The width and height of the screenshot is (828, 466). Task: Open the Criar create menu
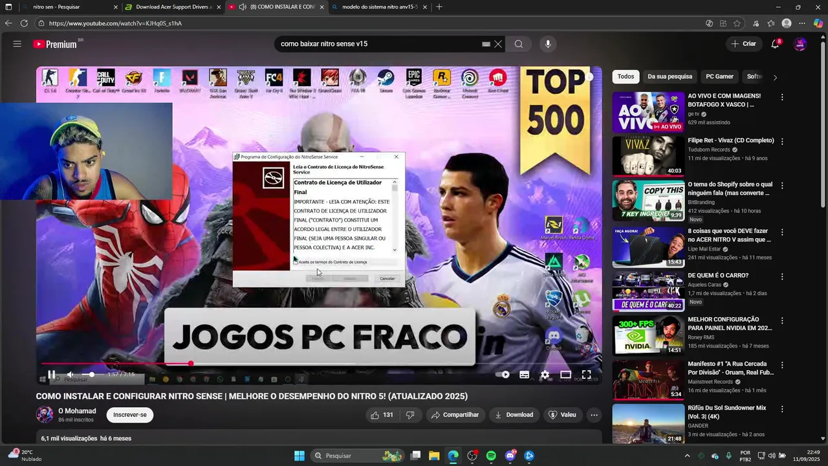click(744, 44)
